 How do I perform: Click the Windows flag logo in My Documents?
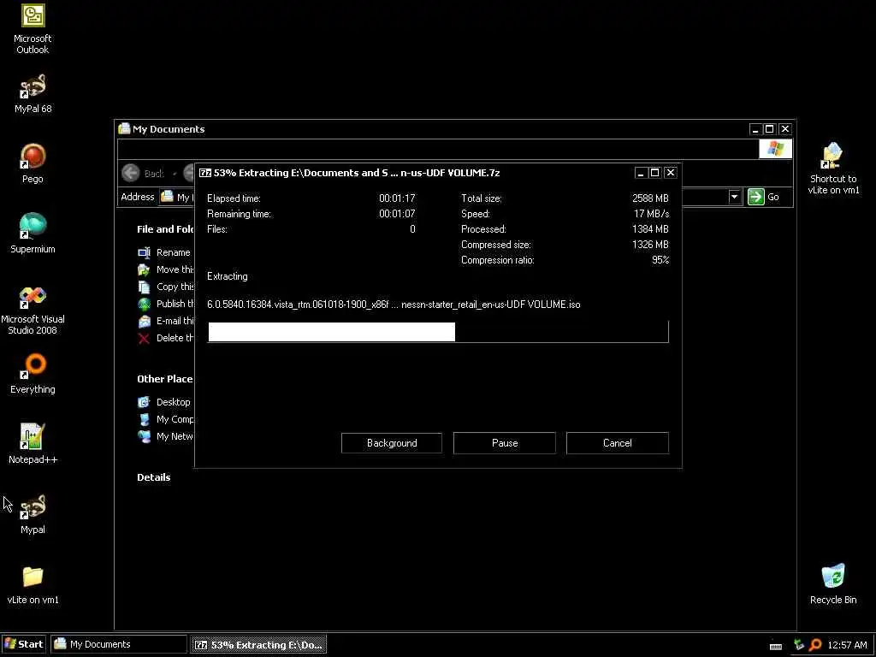tap(775, 149)
